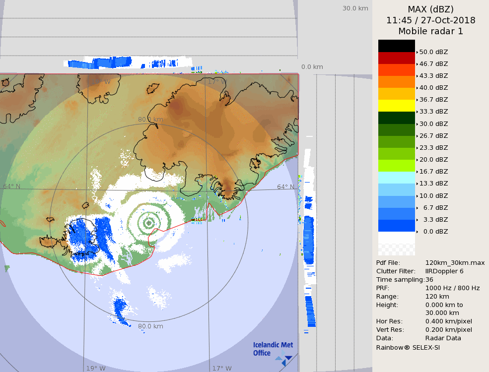This screenshot has width=489, height=372.
Task: Click the Rainbow SELEX-SI label
Action: (408, 347)
